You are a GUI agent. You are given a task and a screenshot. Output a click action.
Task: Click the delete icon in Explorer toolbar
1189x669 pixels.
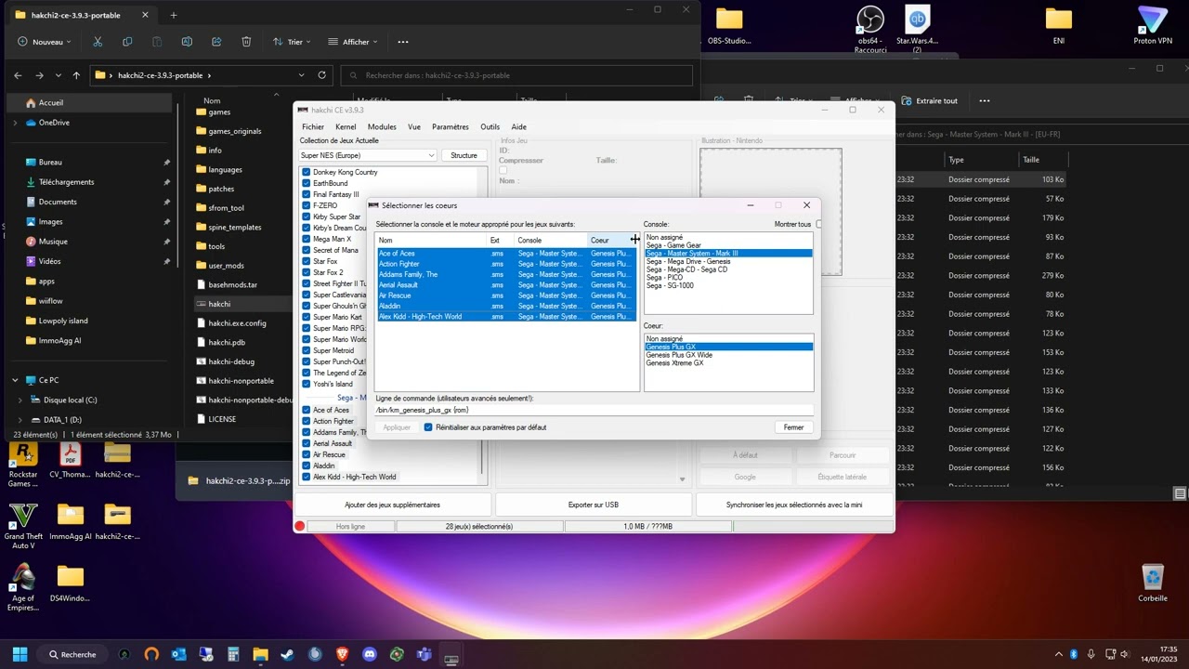[x=246, y=42]
